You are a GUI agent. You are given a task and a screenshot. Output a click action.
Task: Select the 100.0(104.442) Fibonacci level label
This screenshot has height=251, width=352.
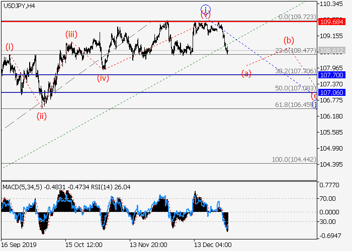pos(294,159)
